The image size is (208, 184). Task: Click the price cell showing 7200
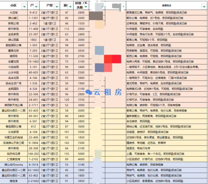[81, 143]
